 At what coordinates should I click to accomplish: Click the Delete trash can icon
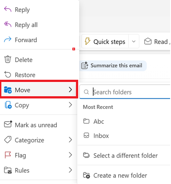click(8, 59)
